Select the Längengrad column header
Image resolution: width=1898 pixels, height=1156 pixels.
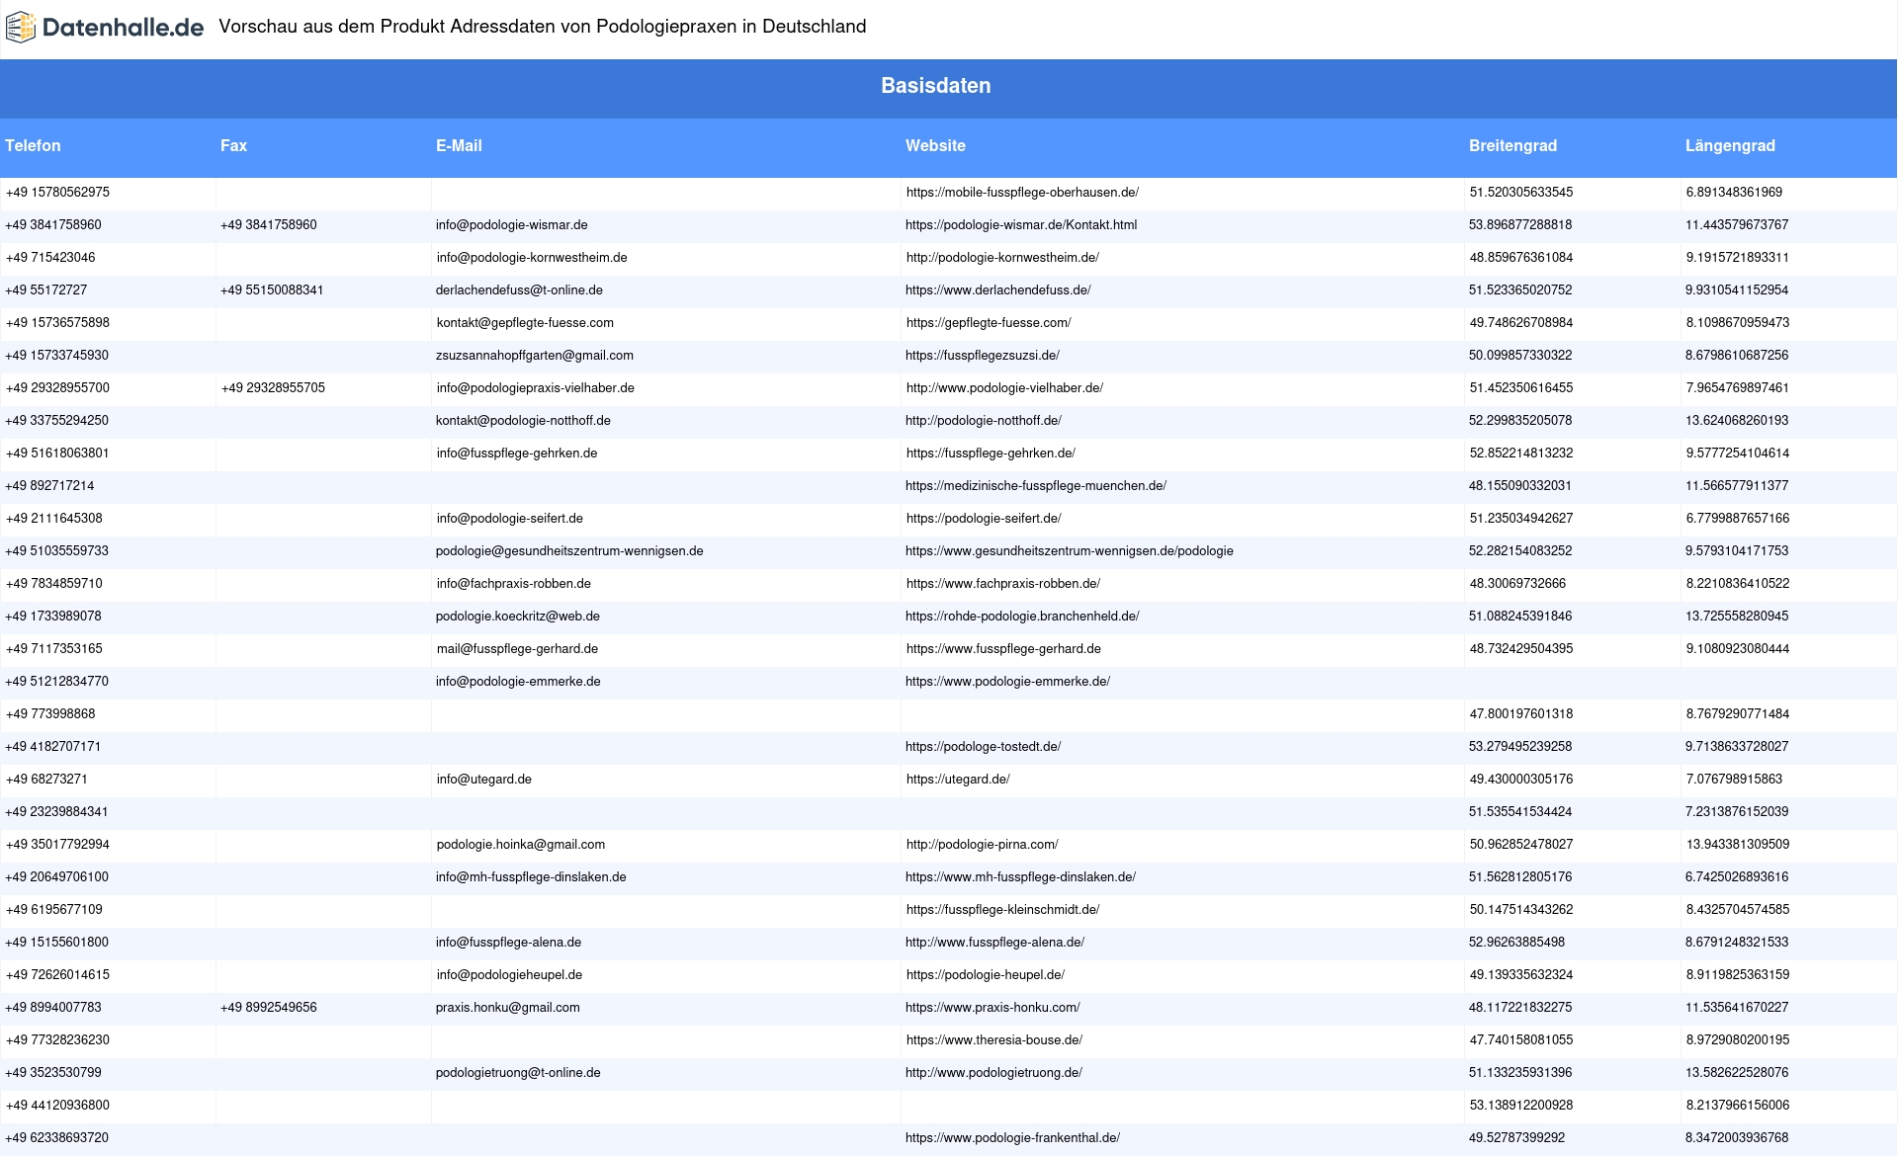1730,145
